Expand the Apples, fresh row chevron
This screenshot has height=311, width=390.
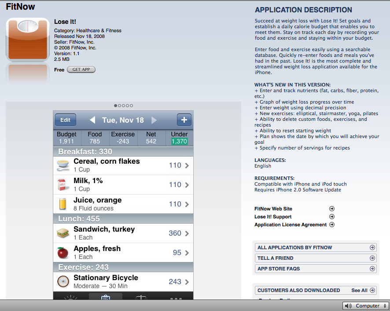pyautogui.click(x=187, y=253)
